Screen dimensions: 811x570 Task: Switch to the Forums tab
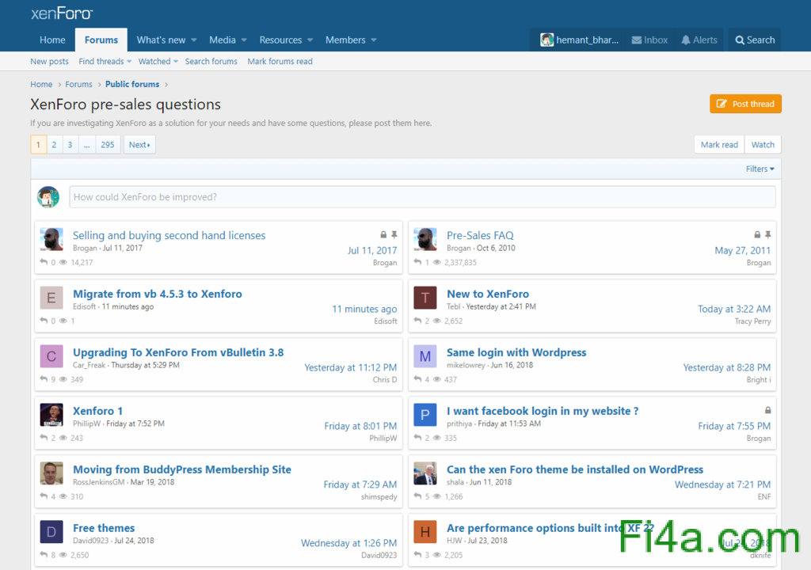point(101,40)
